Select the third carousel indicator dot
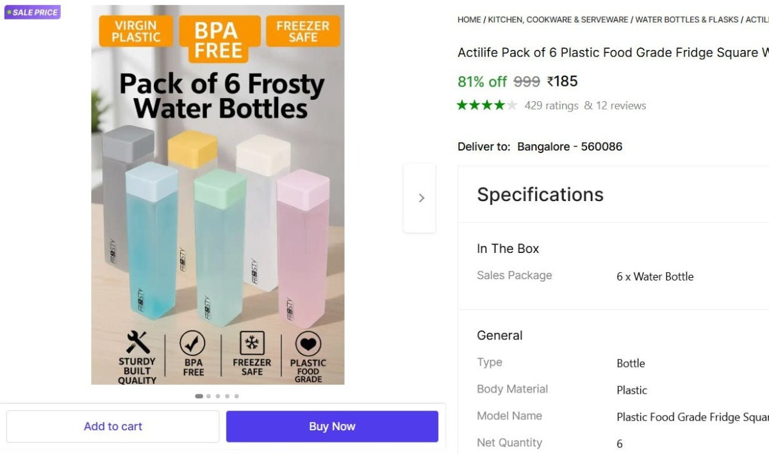 coord(217,396)
